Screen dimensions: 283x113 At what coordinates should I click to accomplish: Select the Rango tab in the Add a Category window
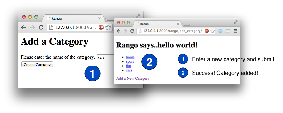click(x=73, y=18)
